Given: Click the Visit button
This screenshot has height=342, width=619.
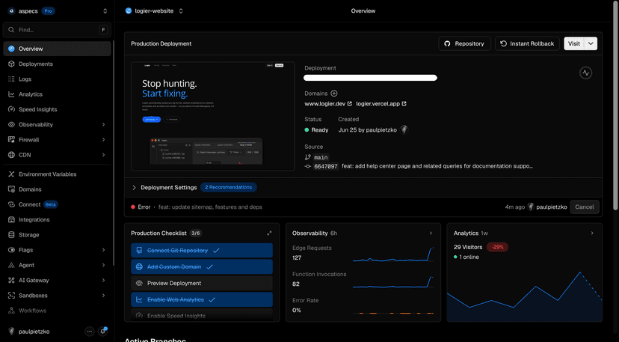Looking at the screenshot, I should [x=574, y=43].
